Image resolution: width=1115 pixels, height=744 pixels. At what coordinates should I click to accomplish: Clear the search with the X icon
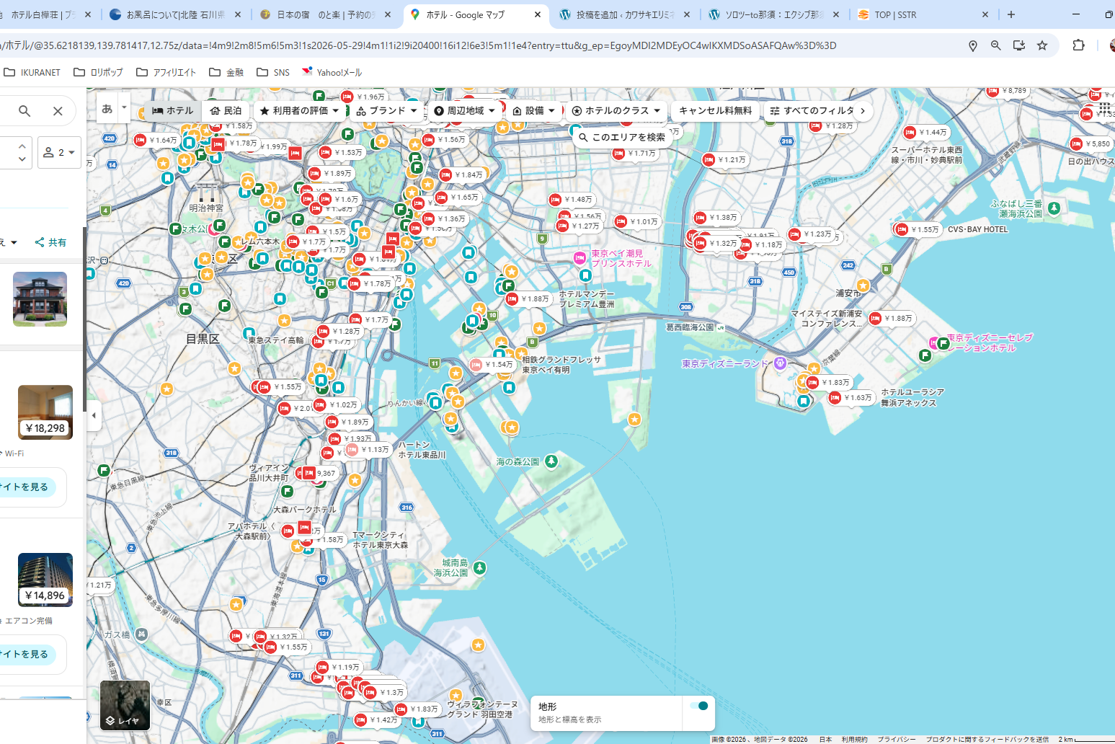click(58, 111)
